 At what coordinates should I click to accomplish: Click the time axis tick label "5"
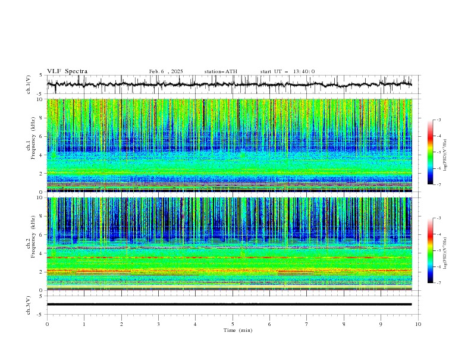coord(233,324)
